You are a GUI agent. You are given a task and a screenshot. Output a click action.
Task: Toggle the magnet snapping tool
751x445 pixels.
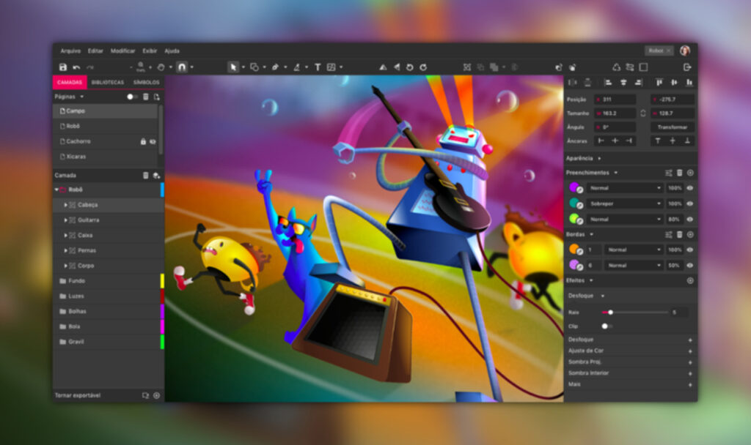(182, 67)
